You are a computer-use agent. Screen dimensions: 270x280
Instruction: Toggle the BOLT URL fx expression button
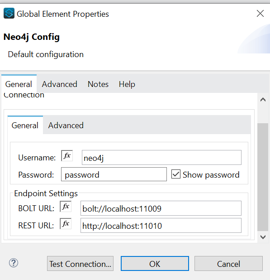point(66,207)
